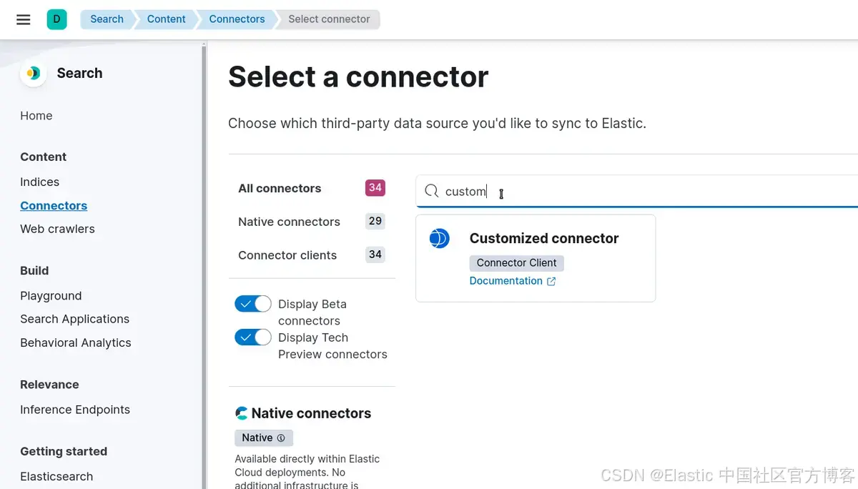Open Inference Endpoints in the sidebar
This screenshot has width=858, height=489.
pyautogui.click(x=75, y=410)
